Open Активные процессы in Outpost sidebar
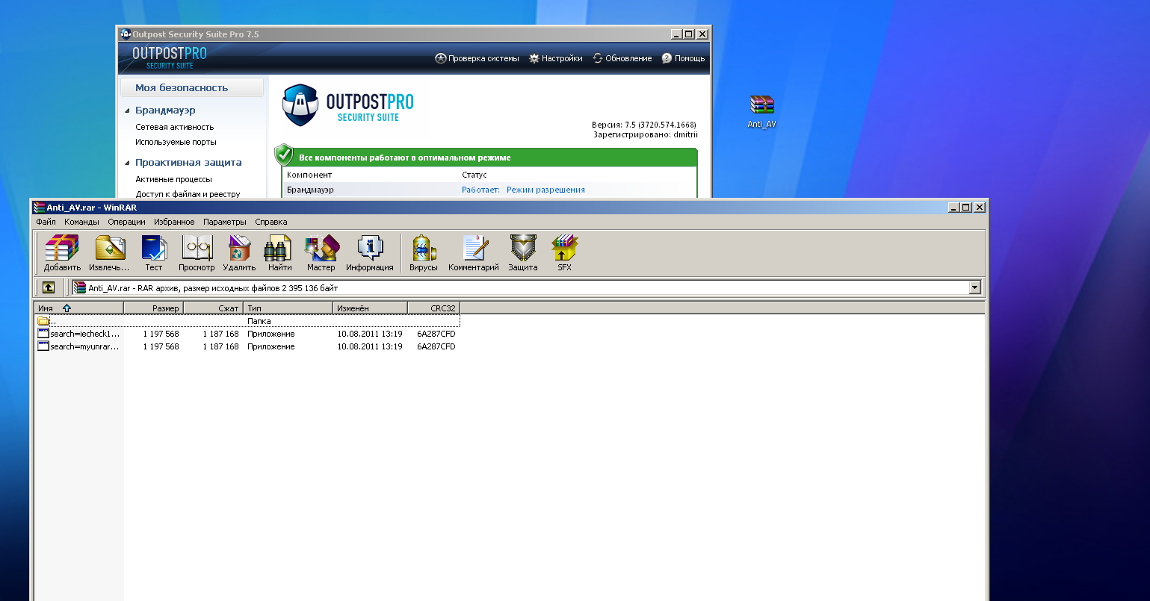The height and width of the screenshot is (601, 1150). click(x=173, y=179)
